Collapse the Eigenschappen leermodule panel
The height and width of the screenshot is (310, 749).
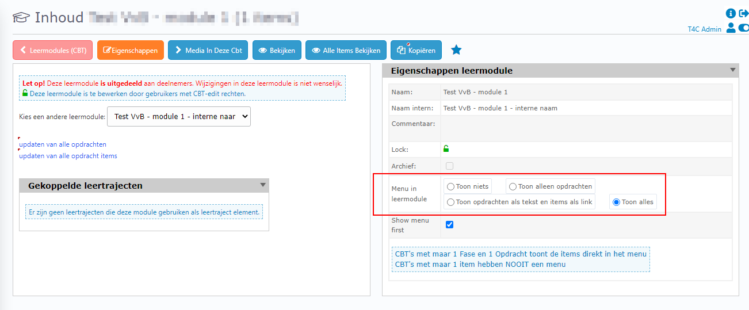pos(732,70)
